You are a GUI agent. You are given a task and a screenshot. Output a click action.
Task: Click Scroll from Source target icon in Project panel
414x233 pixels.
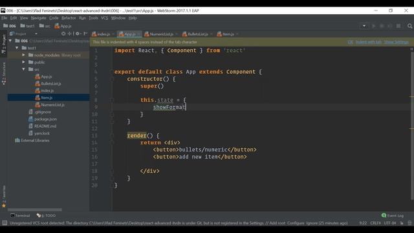(x=63, y=34)
